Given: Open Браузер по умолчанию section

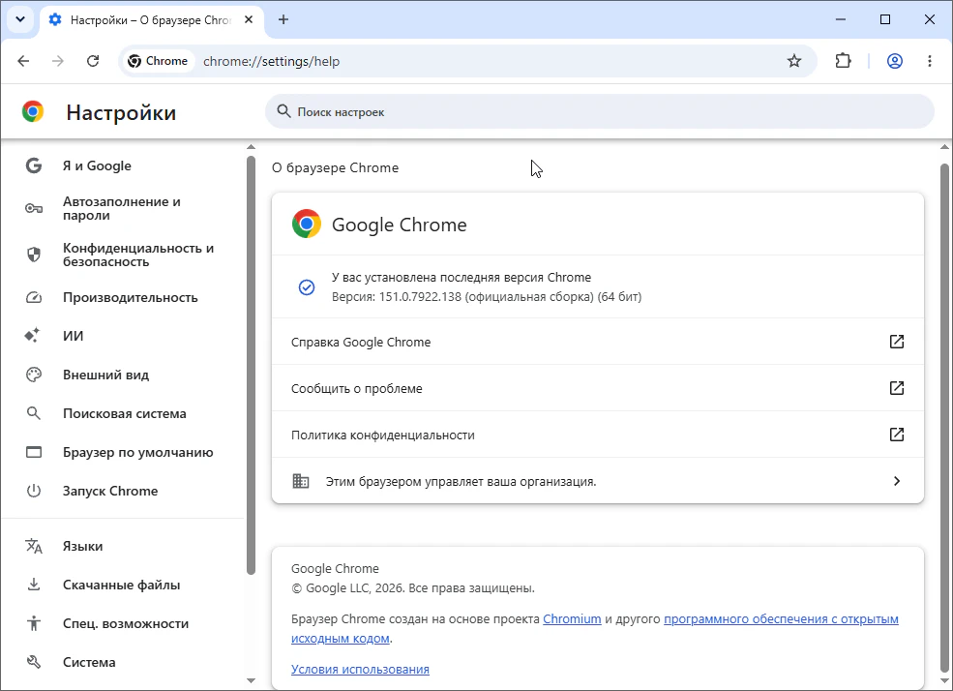Looking at the screenshot, I should pos(123,452).
